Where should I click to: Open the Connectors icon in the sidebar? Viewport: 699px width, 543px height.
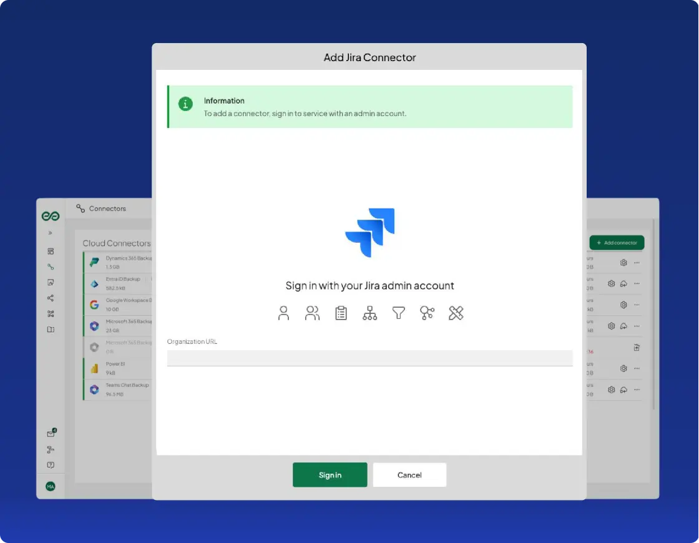(x=51, y=267)
